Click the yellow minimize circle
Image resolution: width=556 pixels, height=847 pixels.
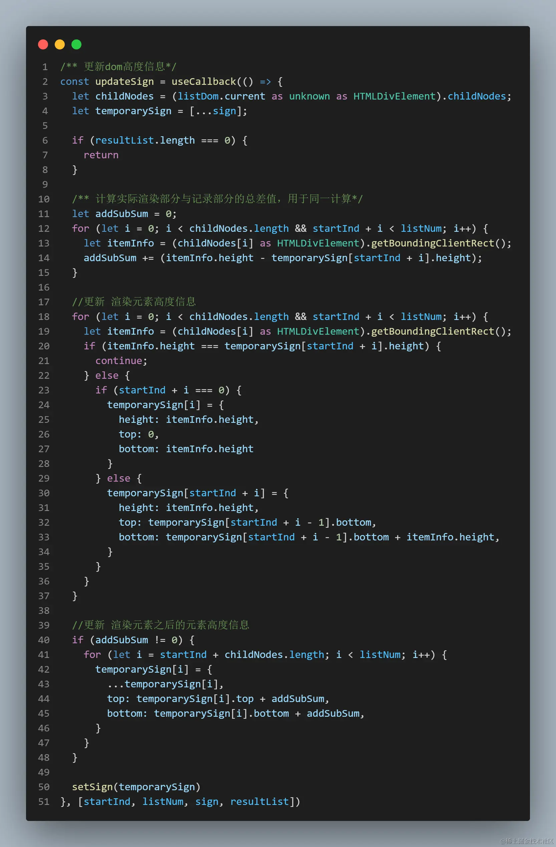click(59, 44)
